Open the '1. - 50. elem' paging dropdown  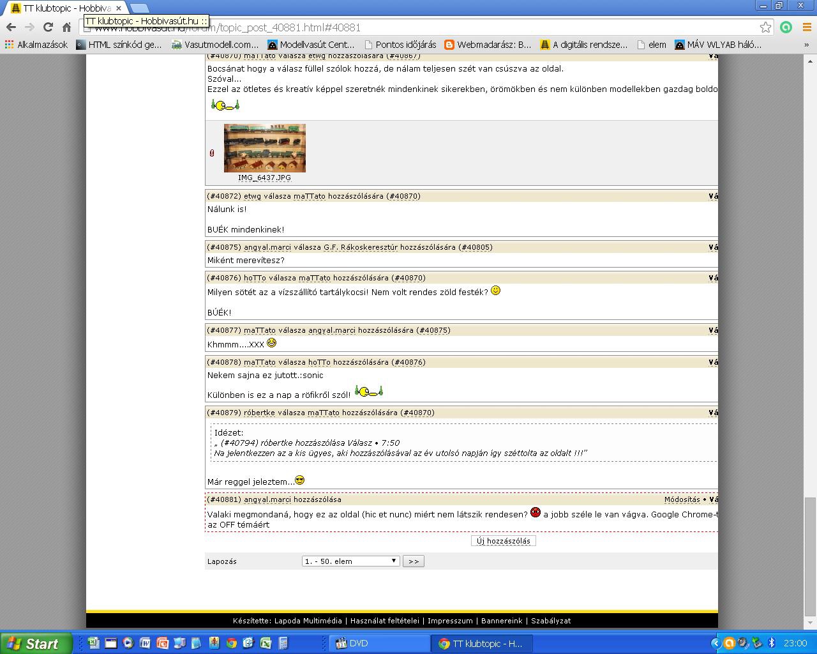point(350,561)
